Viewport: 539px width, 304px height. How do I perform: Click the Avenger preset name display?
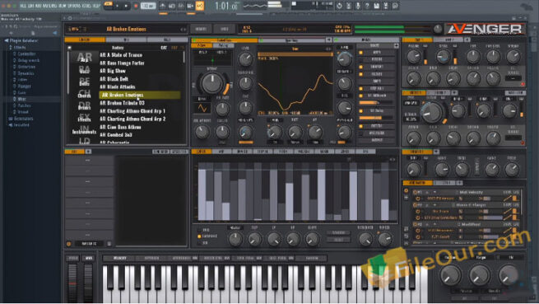[x=126, y=29]
